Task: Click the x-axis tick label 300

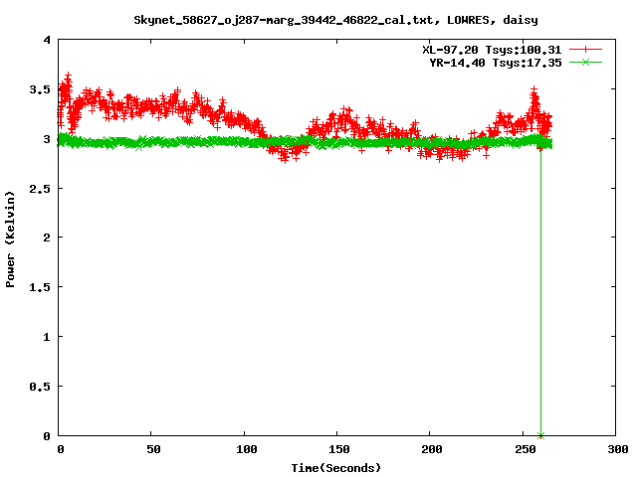Action: point(618,449)
